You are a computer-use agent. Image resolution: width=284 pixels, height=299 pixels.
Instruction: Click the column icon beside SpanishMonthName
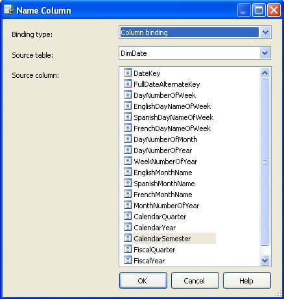(x=128, y=183)
